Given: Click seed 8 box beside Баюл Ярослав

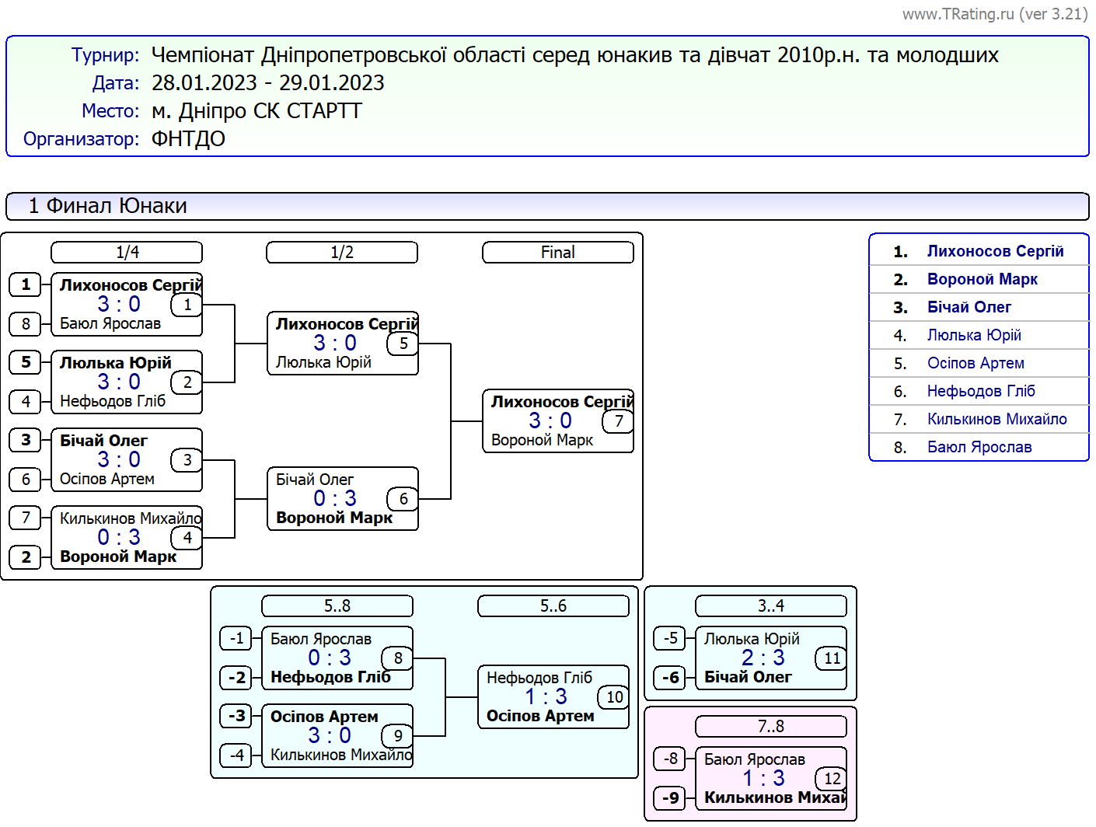Looking at the screenshot, I should click(26, 323).
